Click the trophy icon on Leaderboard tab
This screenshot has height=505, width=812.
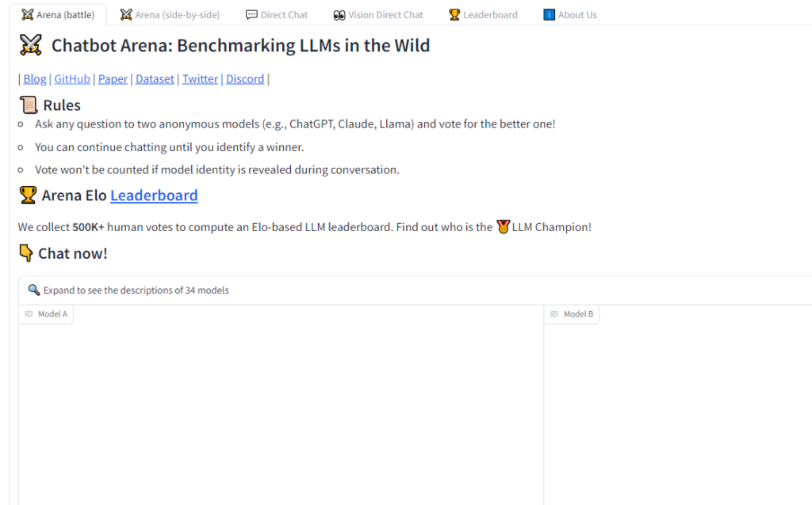tap(454, 15)
